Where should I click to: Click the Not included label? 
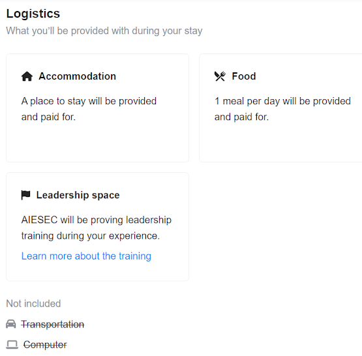[33, 303]
